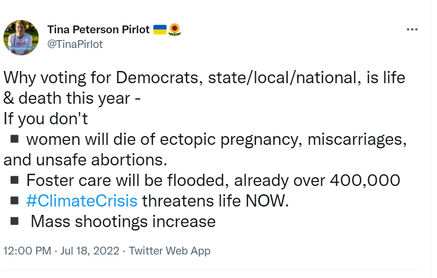Click the Ukraine flag emoji beside the name
This screenshot has height=278, width=437.
160,29
